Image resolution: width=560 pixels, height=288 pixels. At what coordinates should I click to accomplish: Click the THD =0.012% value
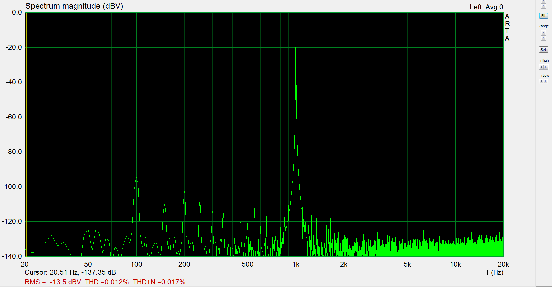(107, 282)
